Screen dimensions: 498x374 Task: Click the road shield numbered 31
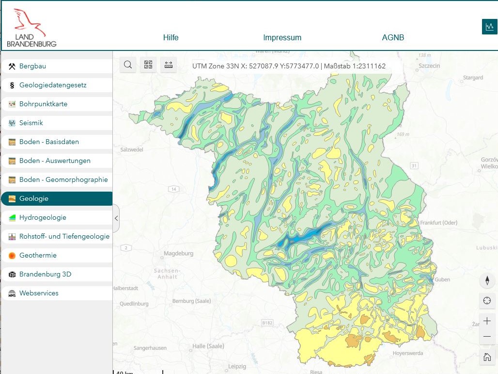pos(414,165)
